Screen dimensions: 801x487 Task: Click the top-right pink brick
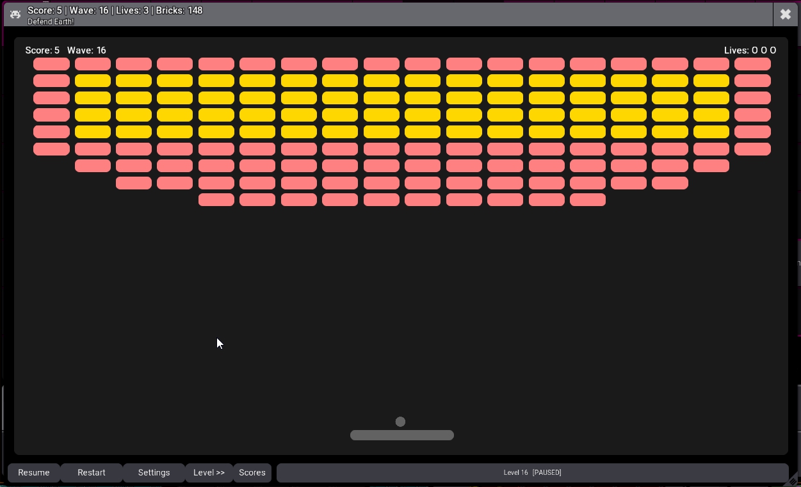tap(752, 64)
